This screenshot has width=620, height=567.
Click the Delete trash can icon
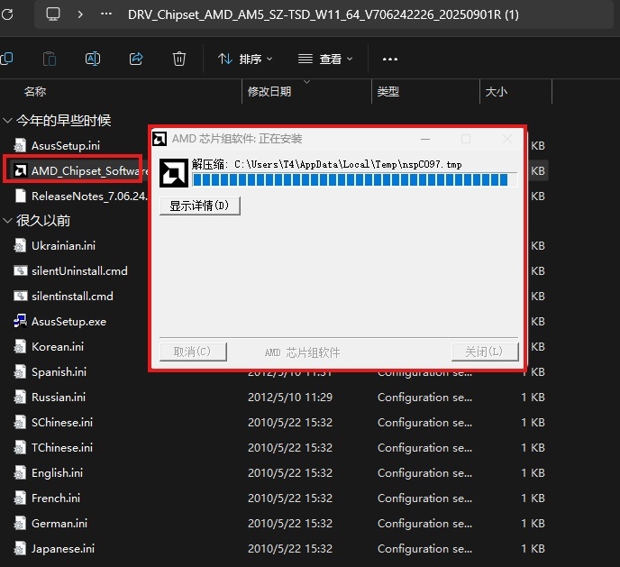click(179, 59)
